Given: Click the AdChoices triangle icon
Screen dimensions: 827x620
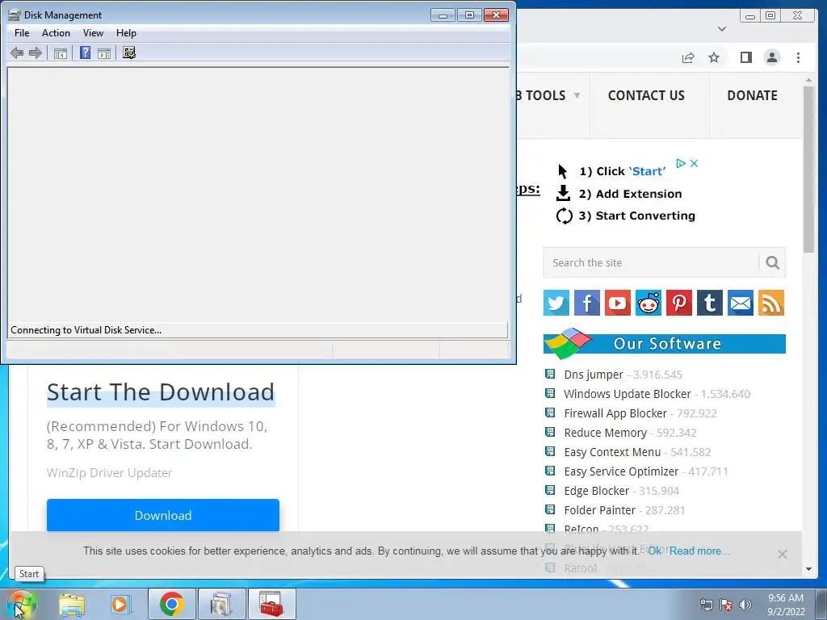Looking at the screenshot, I should 681,163.
